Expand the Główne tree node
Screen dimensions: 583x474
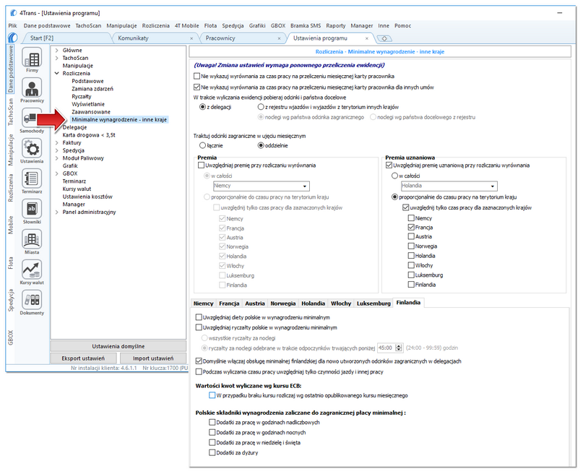56,50
